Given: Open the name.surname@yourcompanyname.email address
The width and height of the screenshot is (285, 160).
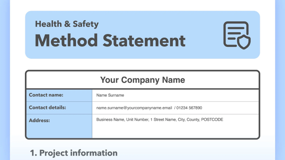Looking at the screenshot, I should point(134,108).
